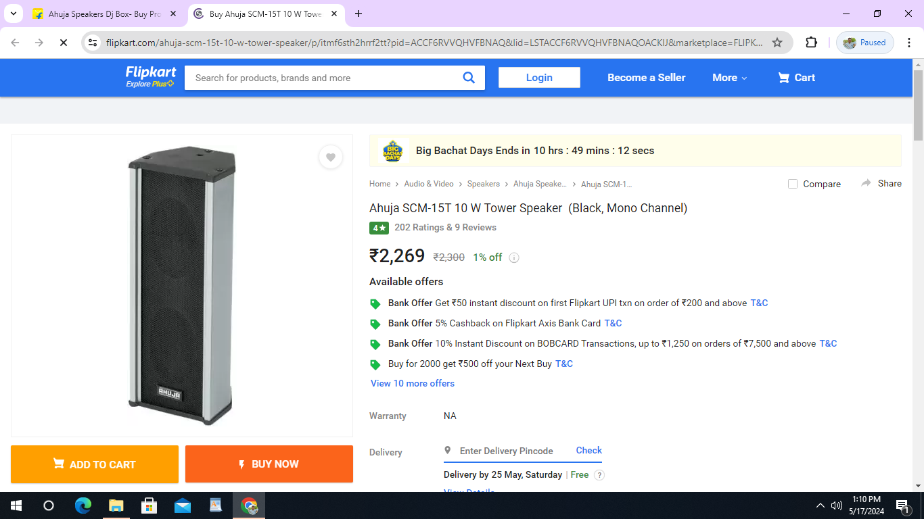Open Mail app from taskbar

click(x=182, y=505)
